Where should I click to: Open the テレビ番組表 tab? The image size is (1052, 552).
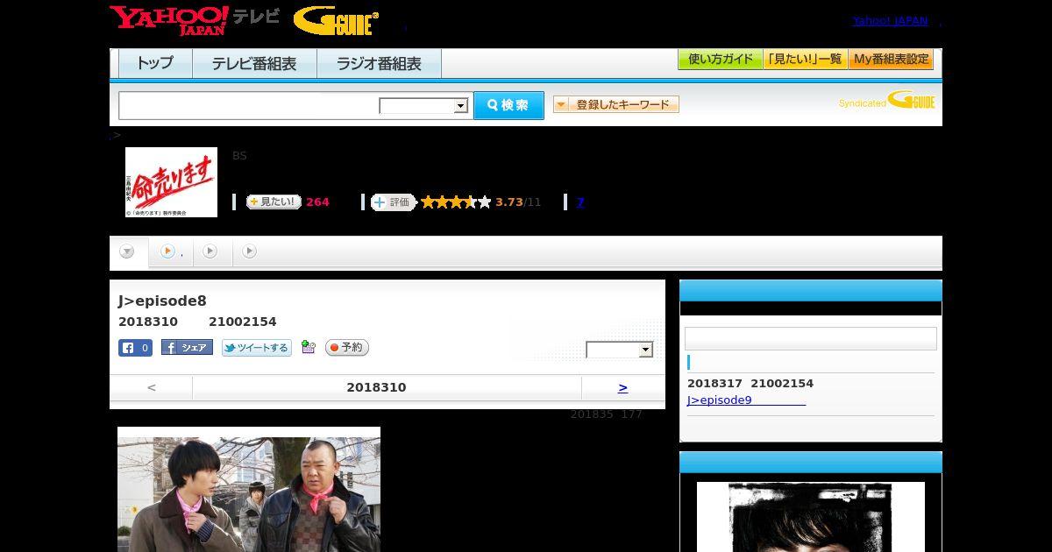[x=254, y=64]
